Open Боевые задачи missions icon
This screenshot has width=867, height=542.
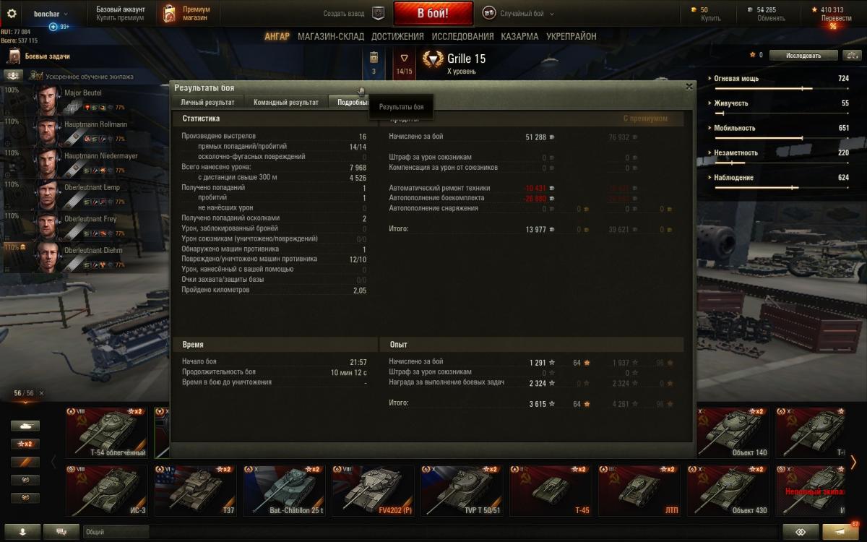14,56
